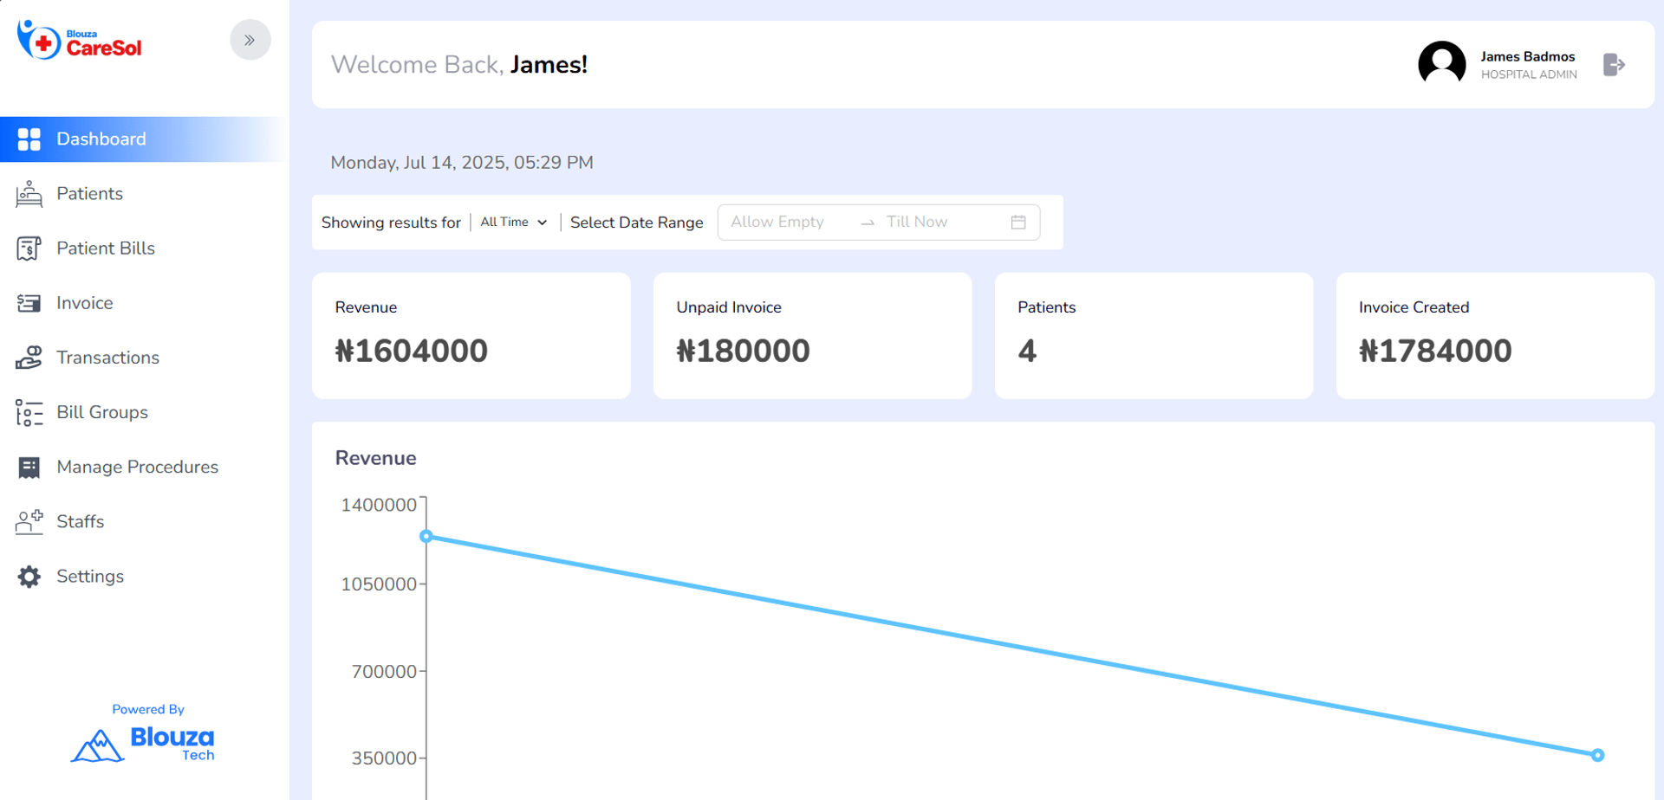Click the Invoice sidebar icon
Image resolution: width=1664 pixels, height=800 pixels.
tap(29, 303)
